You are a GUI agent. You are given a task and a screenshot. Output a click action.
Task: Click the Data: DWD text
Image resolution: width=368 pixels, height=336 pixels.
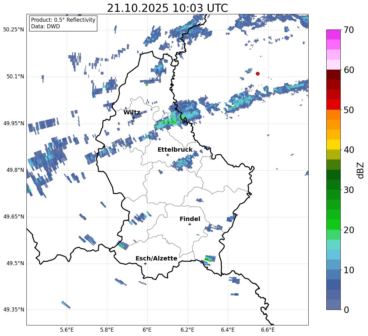pyautogui.click(x=45, y=26)
